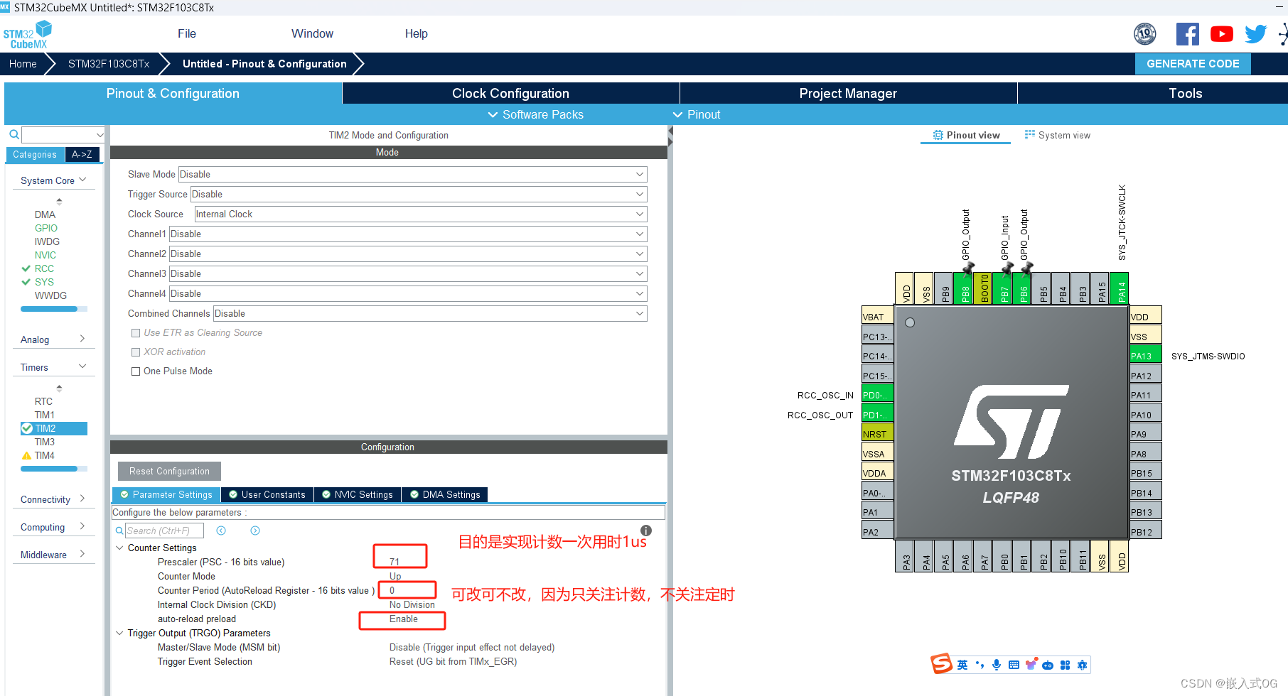Open the Project Manager tab
This screenshot has width=1288, height=696.
tap(848, 93)
